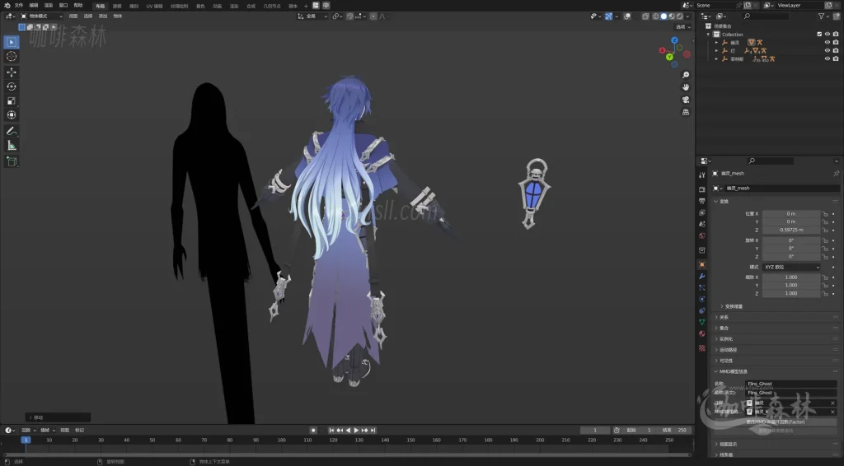Select the Scale tool
The width and height of the screenshot is (844, 466).
pyautogui.click(x=12, y=101)
